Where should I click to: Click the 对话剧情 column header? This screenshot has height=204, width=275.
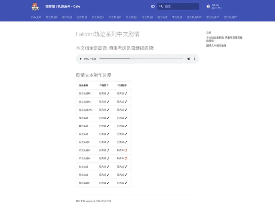tap(122, 86)
